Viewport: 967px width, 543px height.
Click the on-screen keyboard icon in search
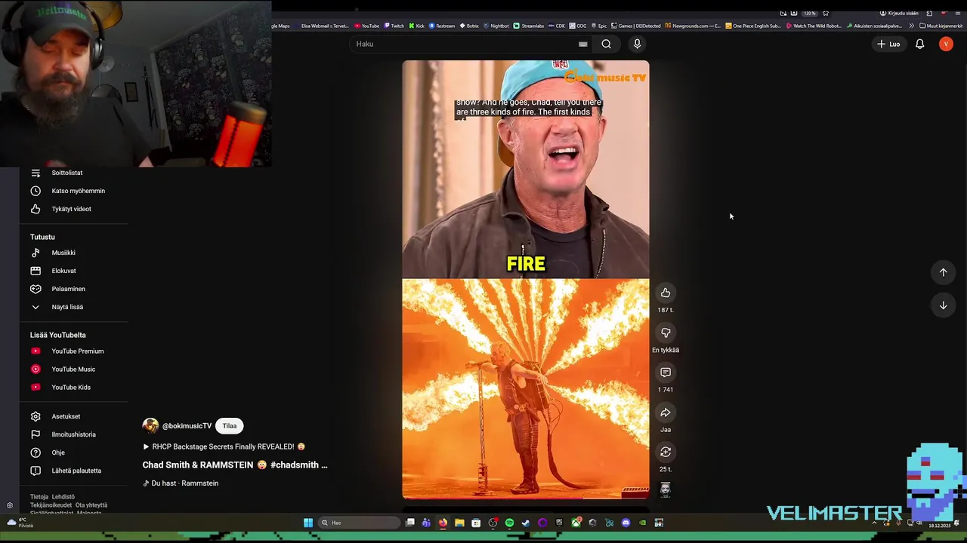582,44
